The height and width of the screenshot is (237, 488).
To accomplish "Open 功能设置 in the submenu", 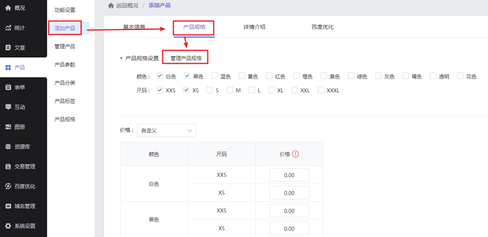I will coord(65,10).
